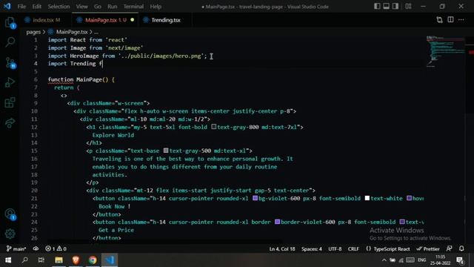Click the 'Get a Price' text on line 25

click(116, 230)
